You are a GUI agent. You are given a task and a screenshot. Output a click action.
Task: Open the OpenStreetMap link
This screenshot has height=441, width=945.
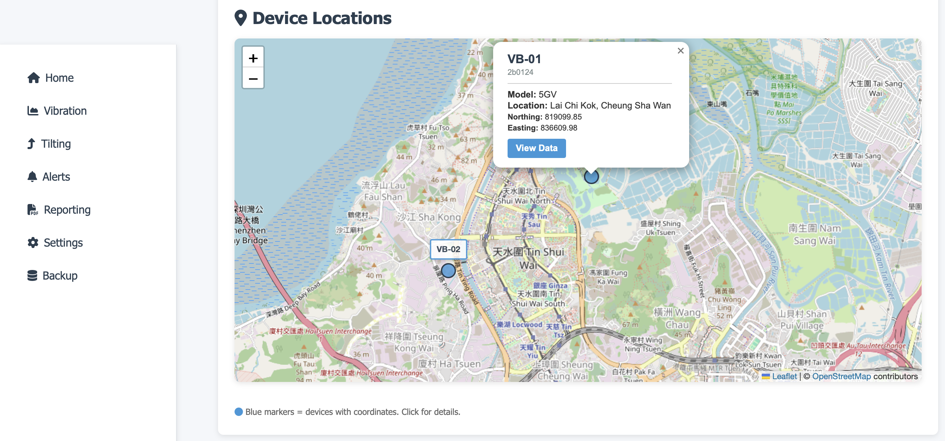point(842,376)
